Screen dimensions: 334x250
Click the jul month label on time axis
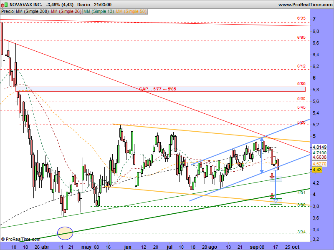point(170,247)
